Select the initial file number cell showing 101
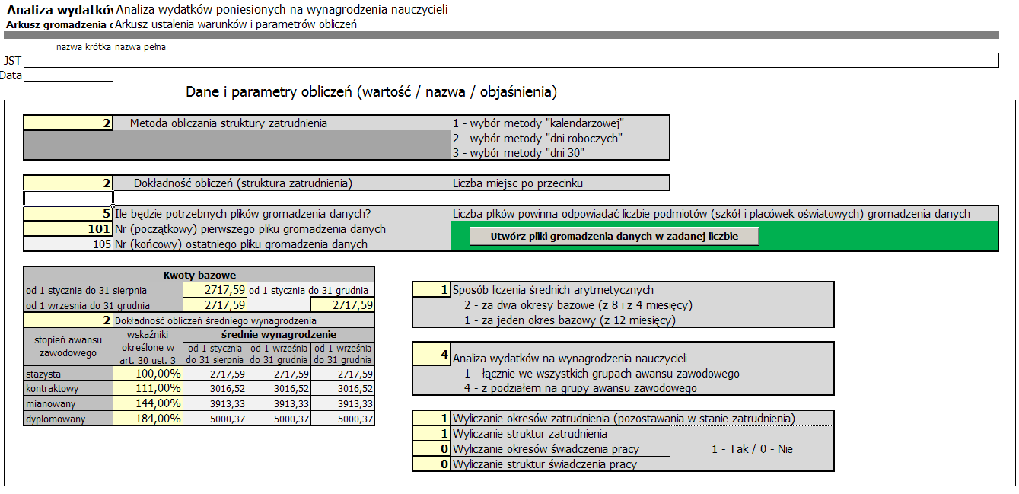Image resolution: width=1019 pixels, height=494 pixels. pyautogui.click(x=68, y=229)
